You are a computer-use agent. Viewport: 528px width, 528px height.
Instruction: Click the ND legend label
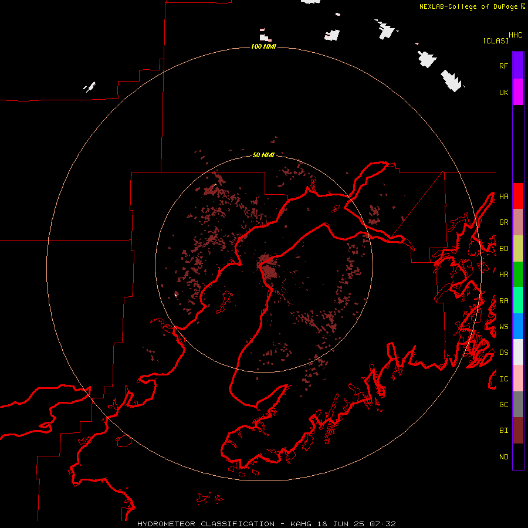(504, 457)
